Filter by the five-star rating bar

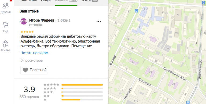82,85
